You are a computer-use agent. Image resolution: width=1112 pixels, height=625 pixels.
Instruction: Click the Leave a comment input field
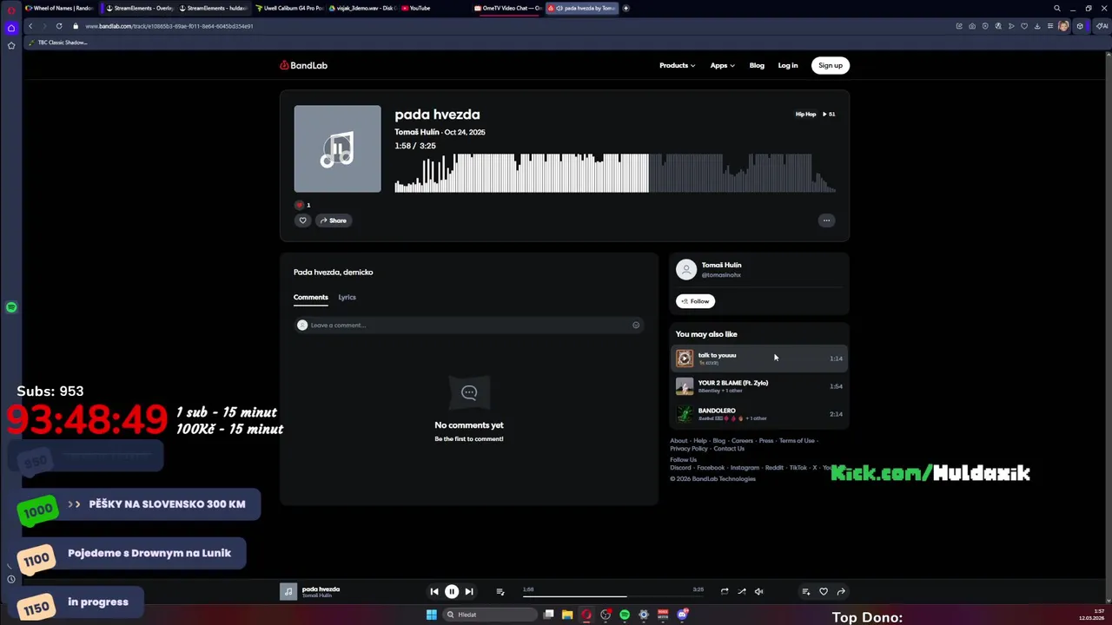[x=469, y=326]
